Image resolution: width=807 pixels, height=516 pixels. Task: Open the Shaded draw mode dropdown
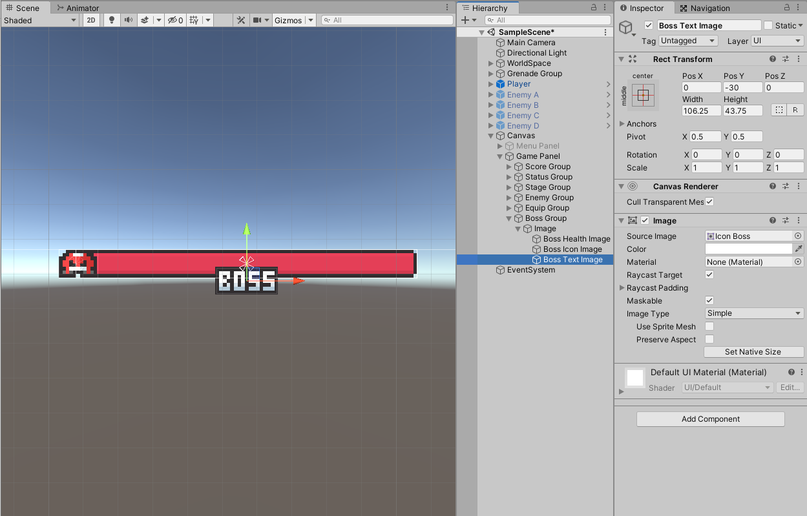click(40, 20)
